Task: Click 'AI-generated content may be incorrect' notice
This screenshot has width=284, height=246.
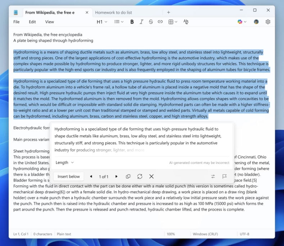Action: point(199,163)
